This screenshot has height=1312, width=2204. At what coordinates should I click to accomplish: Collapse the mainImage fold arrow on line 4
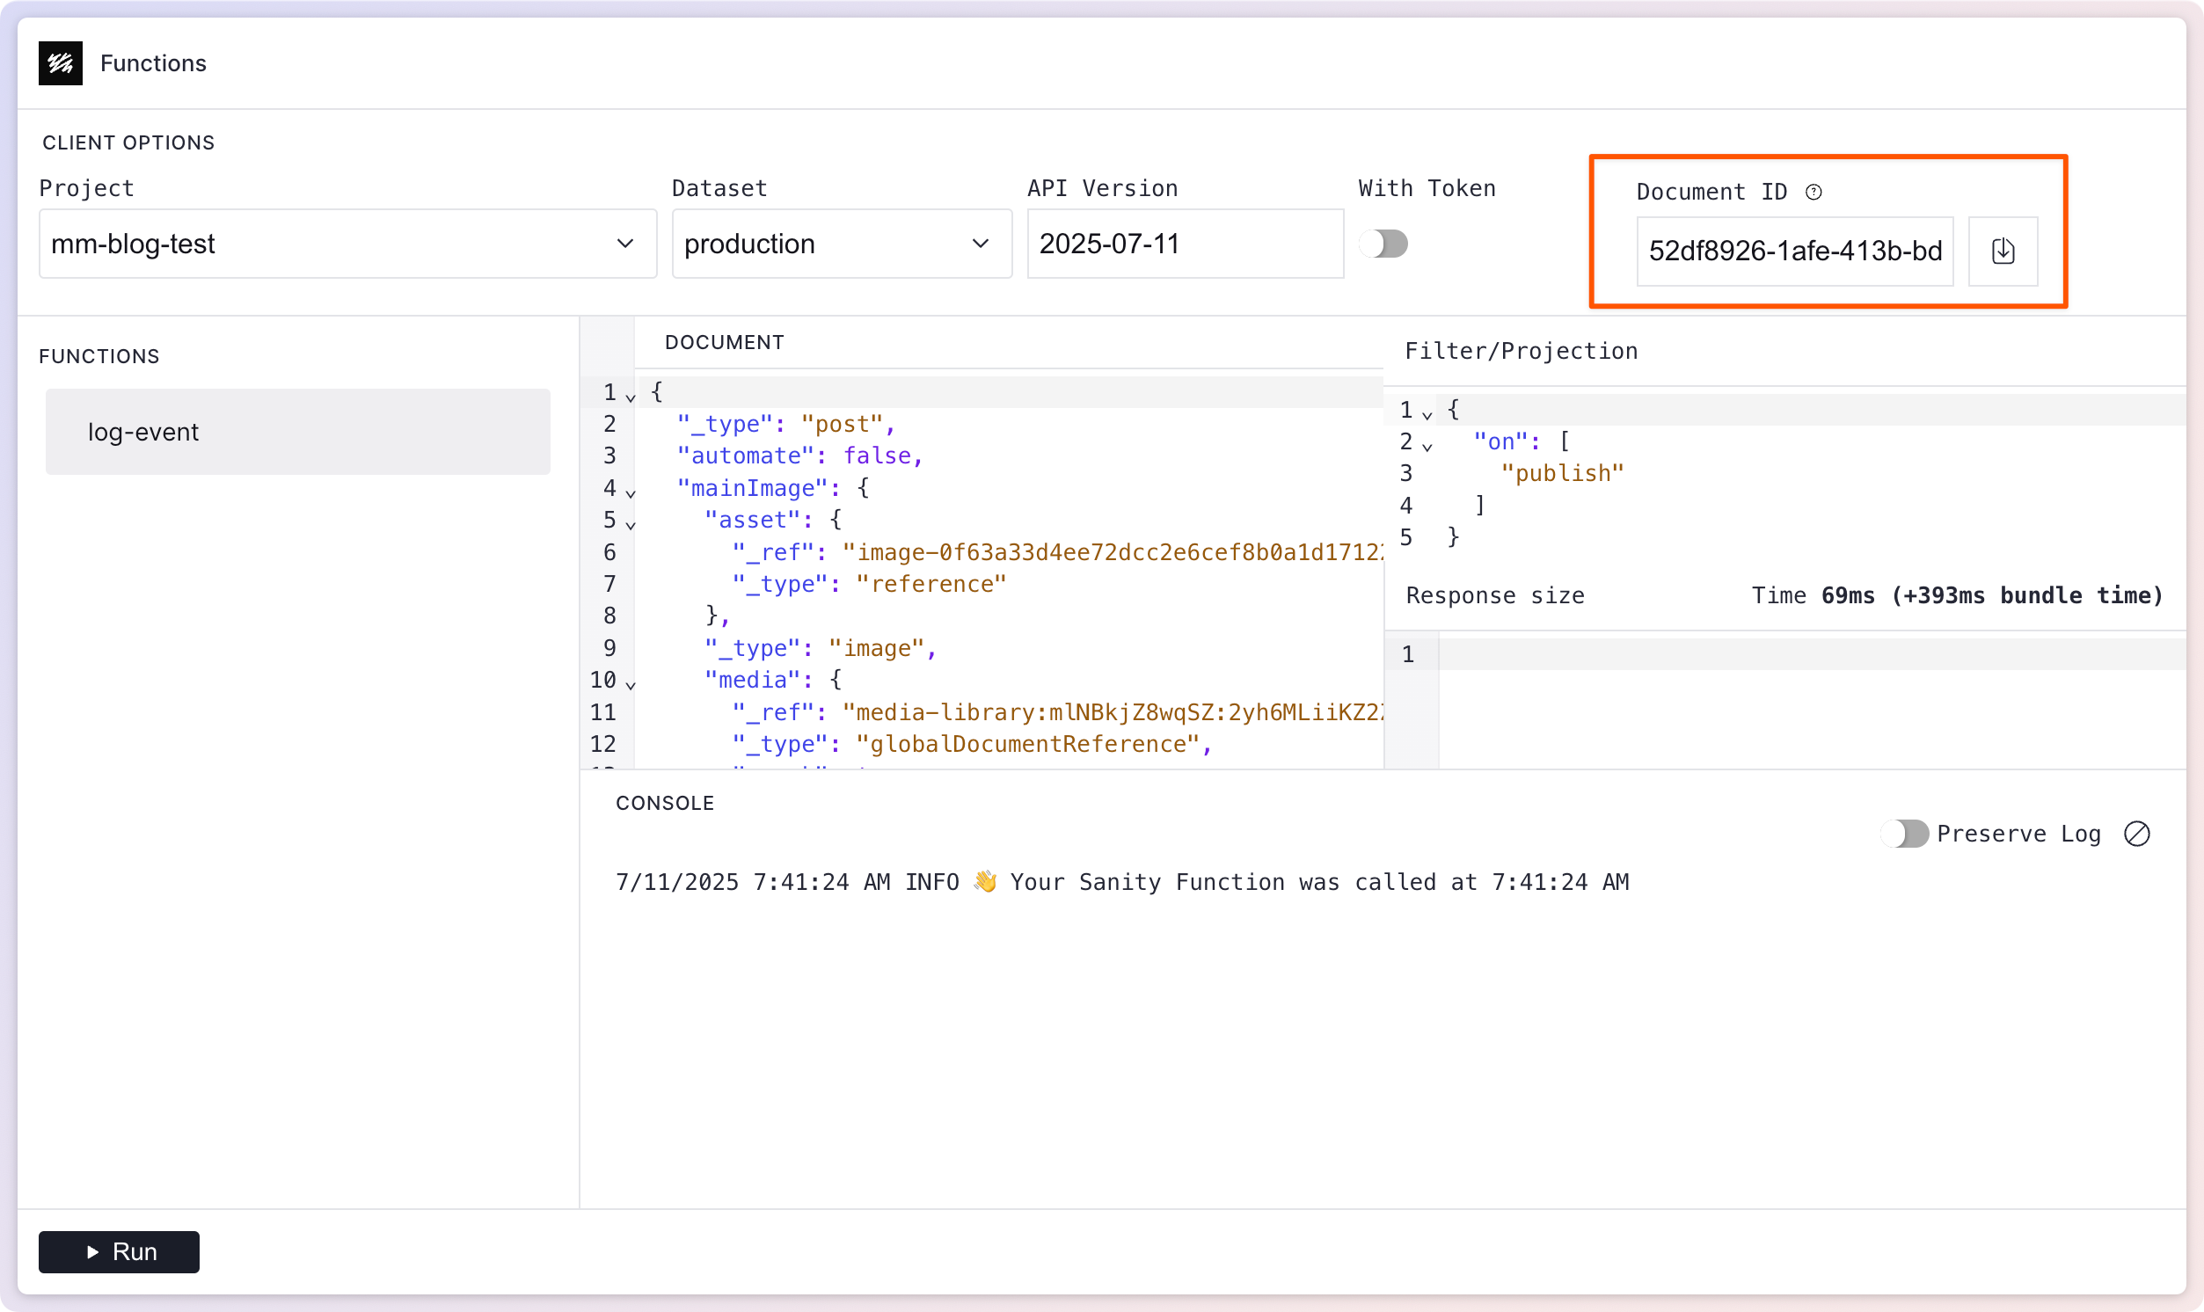[631, 492]
